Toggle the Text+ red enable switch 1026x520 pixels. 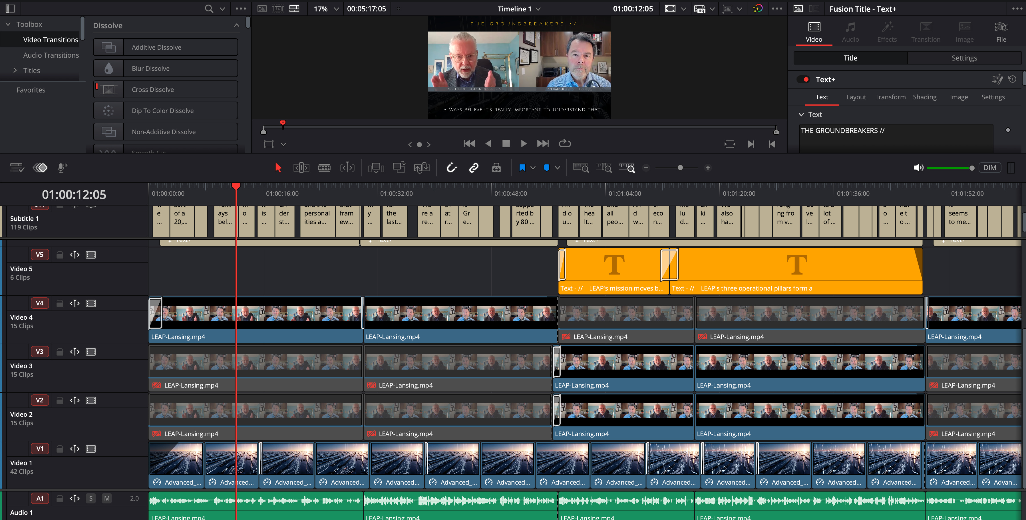[805, 80]
